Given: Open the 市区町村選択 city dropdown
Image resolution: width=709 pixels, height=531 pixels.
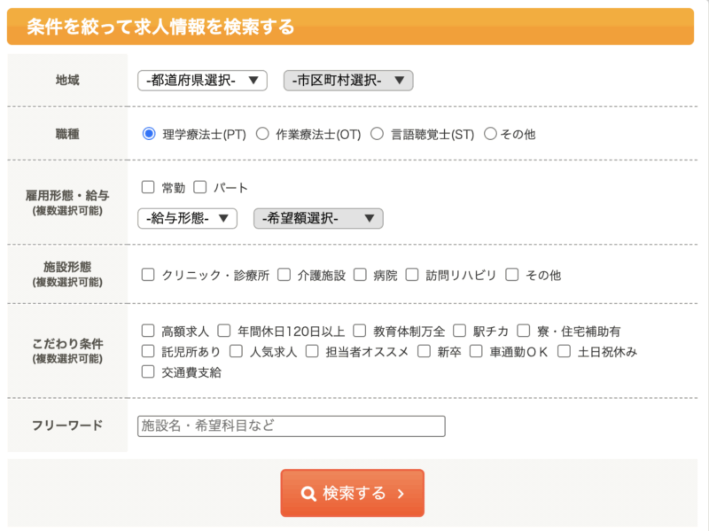Looking at the screenshot, I should 348,81.
